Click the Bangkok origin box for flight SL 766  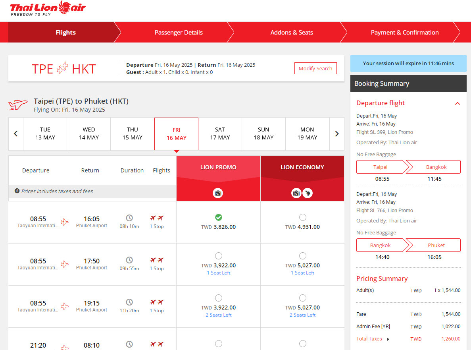380,245
